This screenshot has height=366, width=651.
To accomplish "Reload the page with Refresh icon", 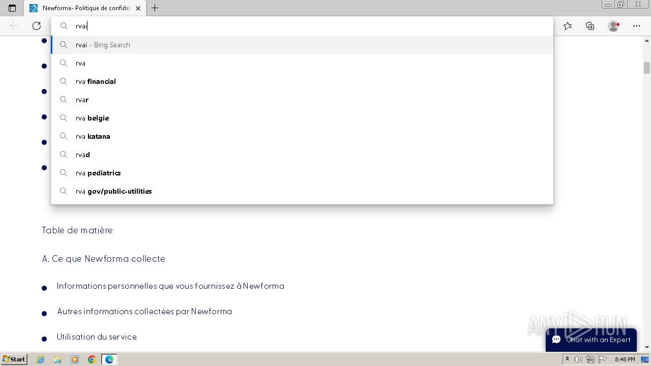I will tap(37, 26).
